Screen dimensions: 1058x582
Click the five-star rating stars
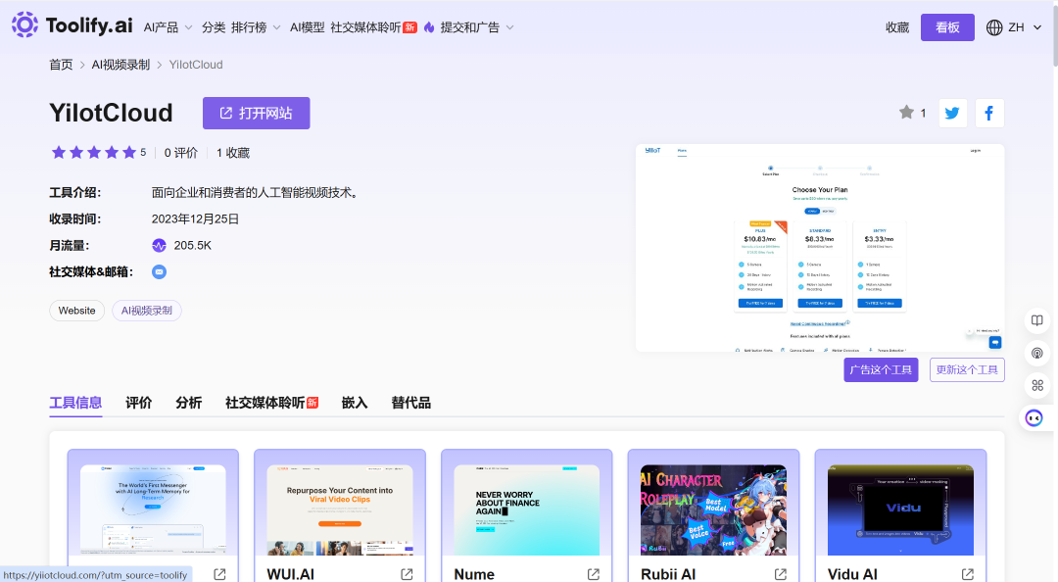[94, 153]
